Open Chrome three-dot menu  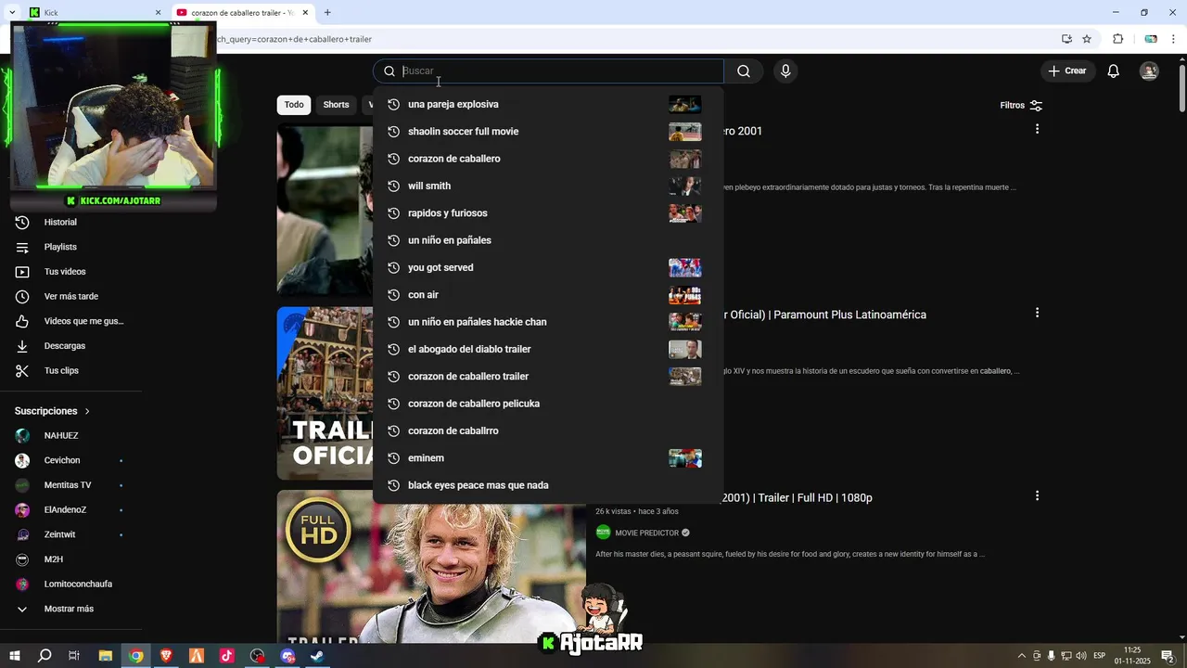1173,39
